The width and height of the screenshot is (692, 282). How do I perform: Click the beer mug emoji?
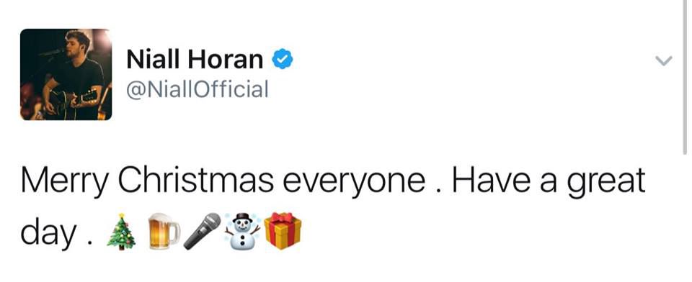click(164, 232)
